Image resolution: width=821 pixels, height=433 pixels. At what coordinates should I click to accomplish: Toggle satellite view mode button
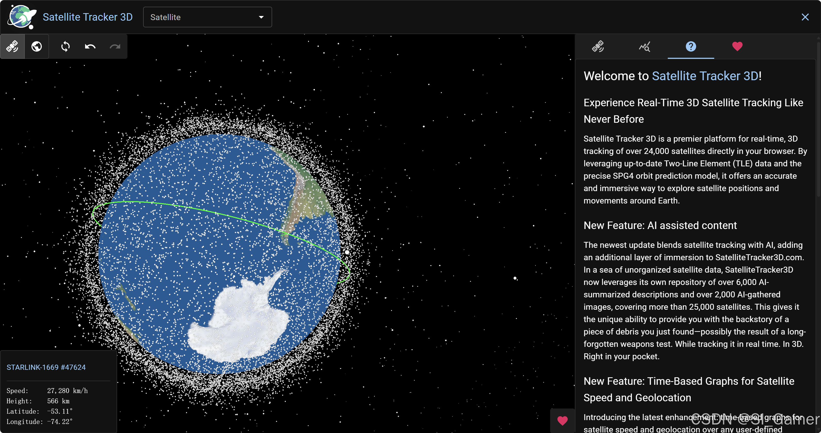[x=12, y=46]
